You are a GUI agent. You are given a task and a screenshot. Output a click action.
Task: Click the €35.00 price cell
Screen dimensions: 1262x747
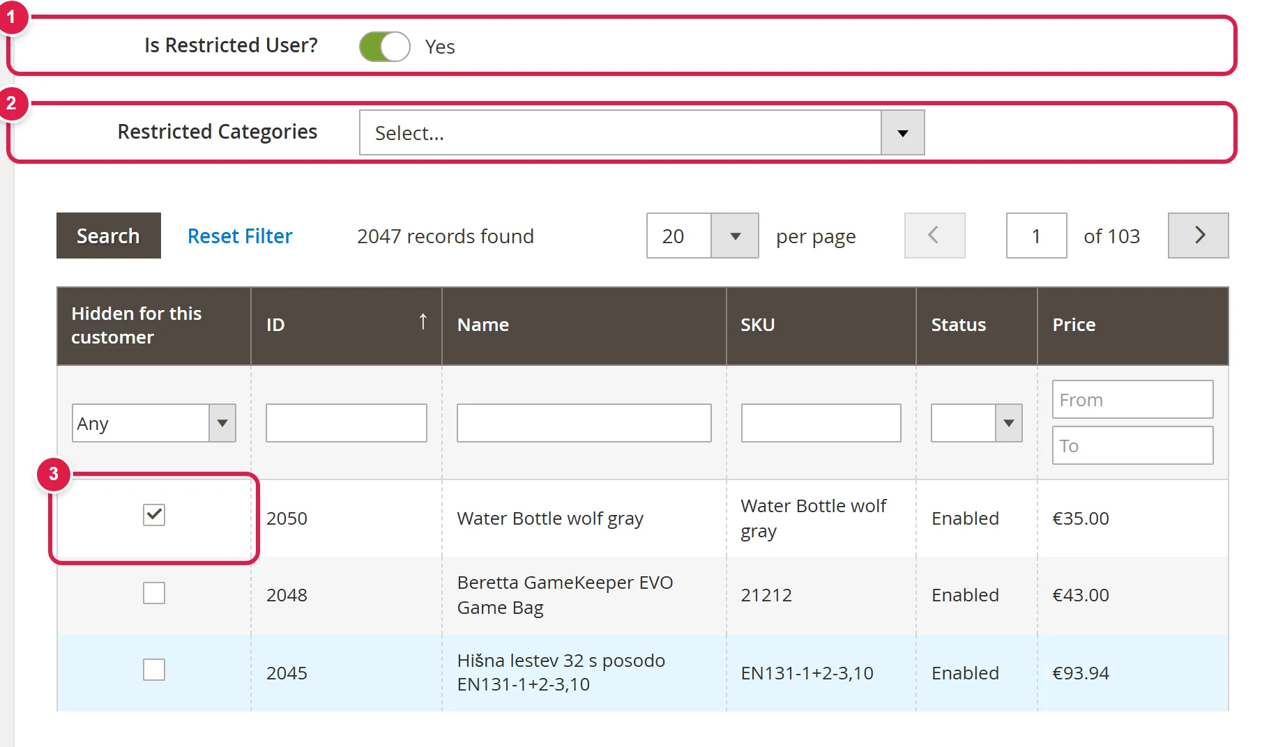pos(1132,518)
